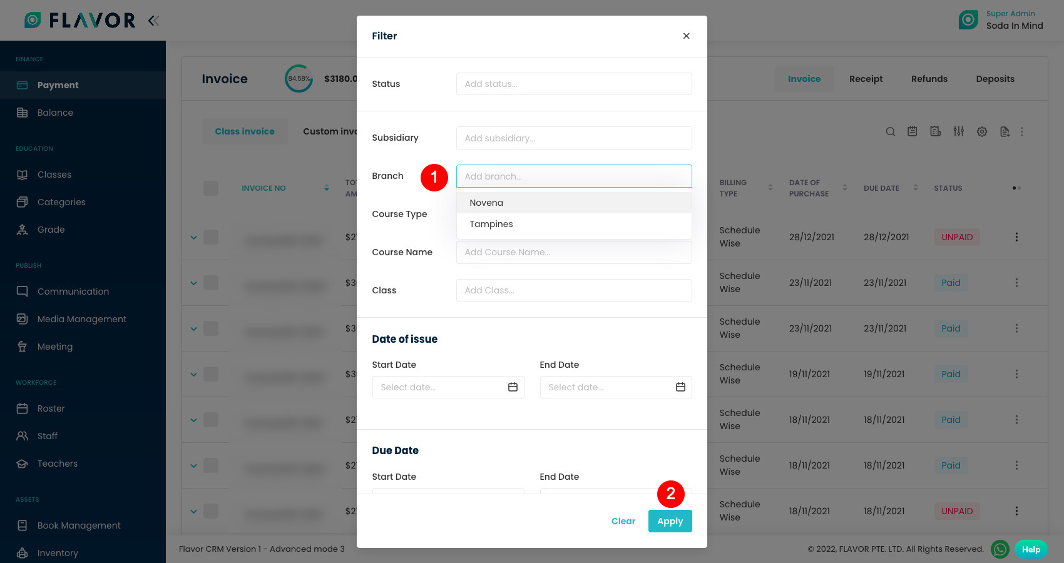This screenshot has height=563, width=1064.
Task: Open the Status filter dropdown
Action: [574, 84]
